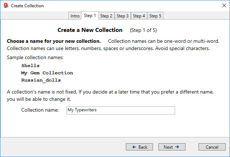230x157 pixels.
Task: Open the Step 2 tab
Action: point(106,16)
